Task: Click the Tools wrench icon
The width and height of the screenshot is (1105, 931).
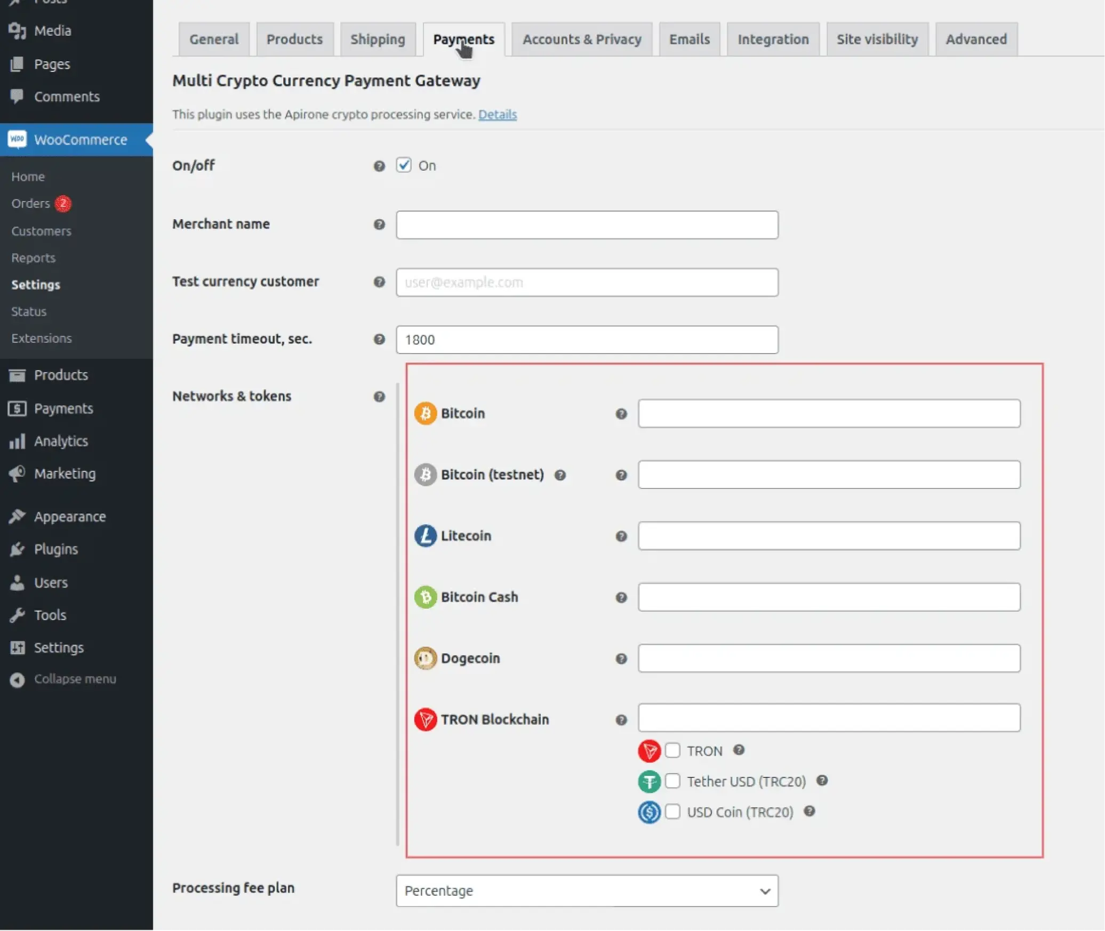Action: click(17, 615)
